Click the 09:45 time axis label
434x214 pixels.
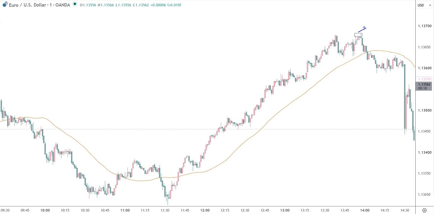(25, 210)
